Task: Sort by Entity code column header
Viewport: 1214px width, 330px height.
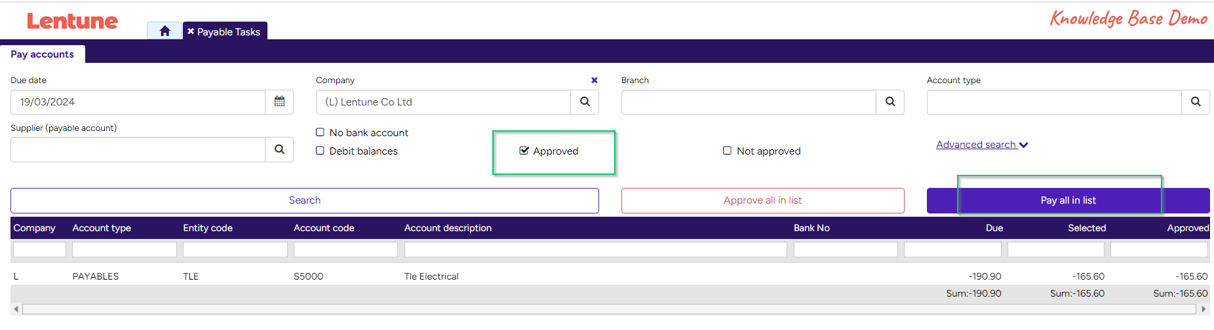Action: click(208, 228)
